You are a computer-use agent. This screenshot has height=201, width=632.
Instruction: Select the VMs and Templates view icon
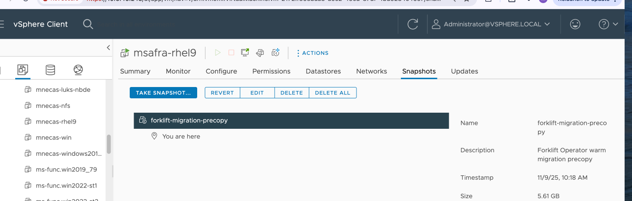click(23, 70)
